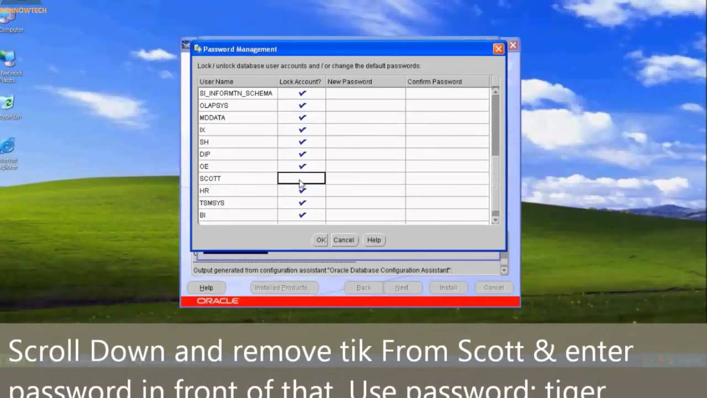
Task: Click scroll up arrow of user table
Action: [x=495, y=91]
